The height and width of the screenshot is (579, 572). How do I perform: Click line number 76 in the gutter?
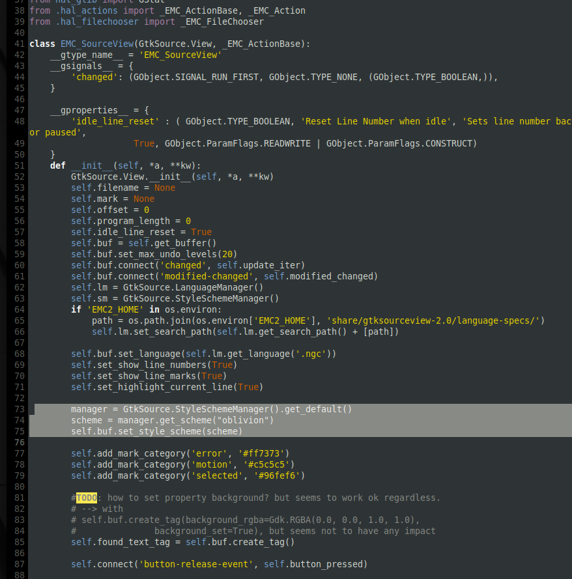click(x=19, y=443)
